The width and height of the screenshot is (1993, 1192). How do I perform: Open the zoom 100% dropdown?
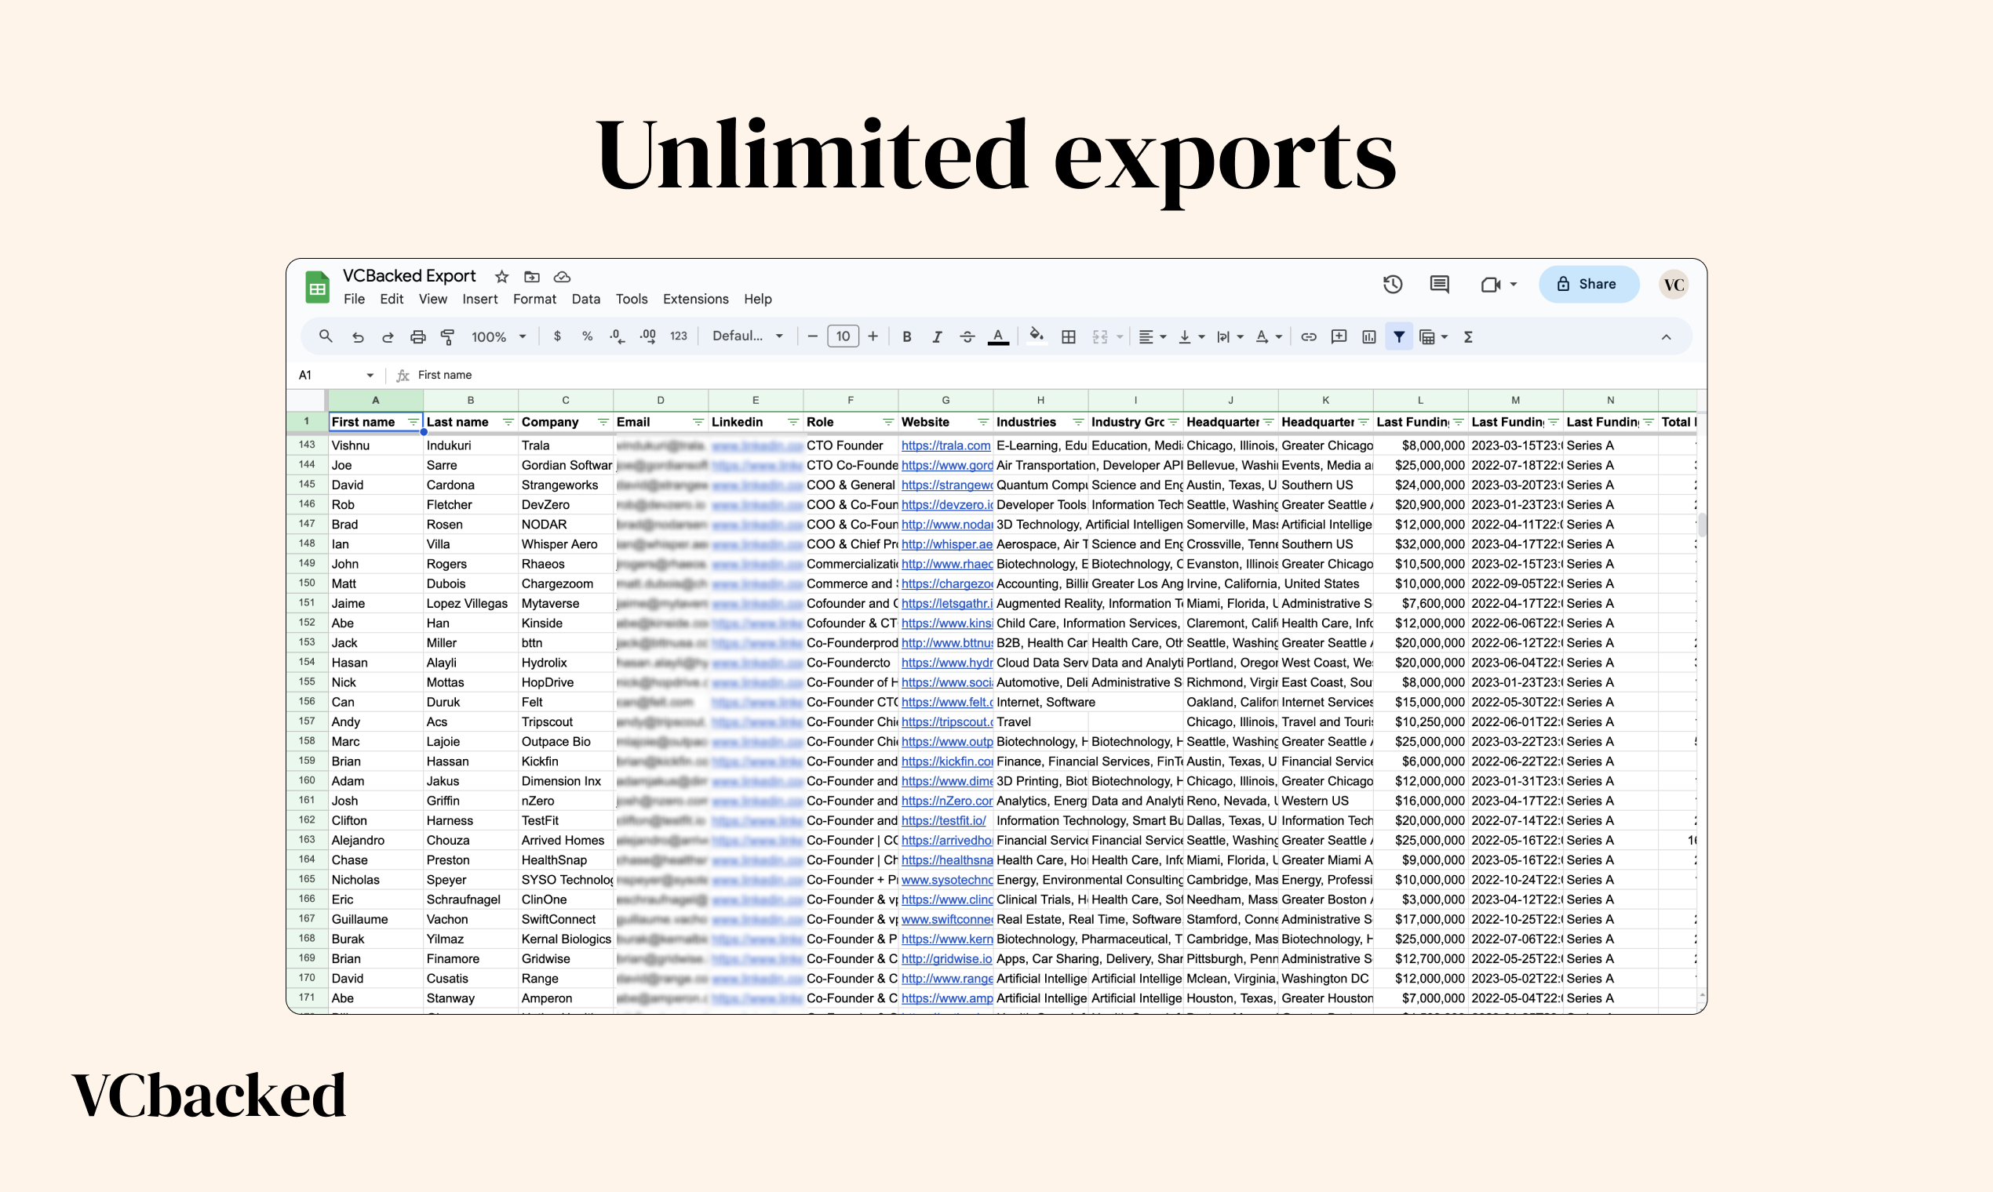[x=497, y=337]
